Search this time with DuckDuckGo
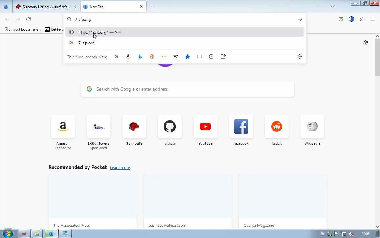380x238 pixels. click(152, 57)
